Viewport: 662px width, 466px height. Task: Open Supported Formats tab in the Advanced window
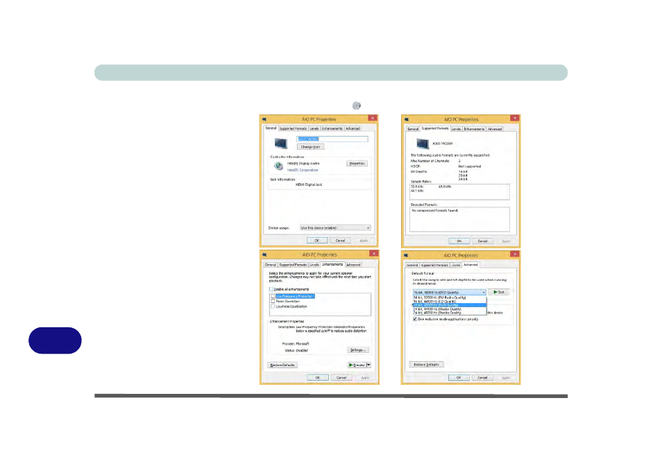(434, 266)
